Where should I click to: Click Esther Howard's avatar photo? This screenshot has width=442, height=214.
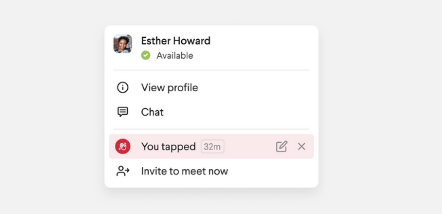(123, 44)
